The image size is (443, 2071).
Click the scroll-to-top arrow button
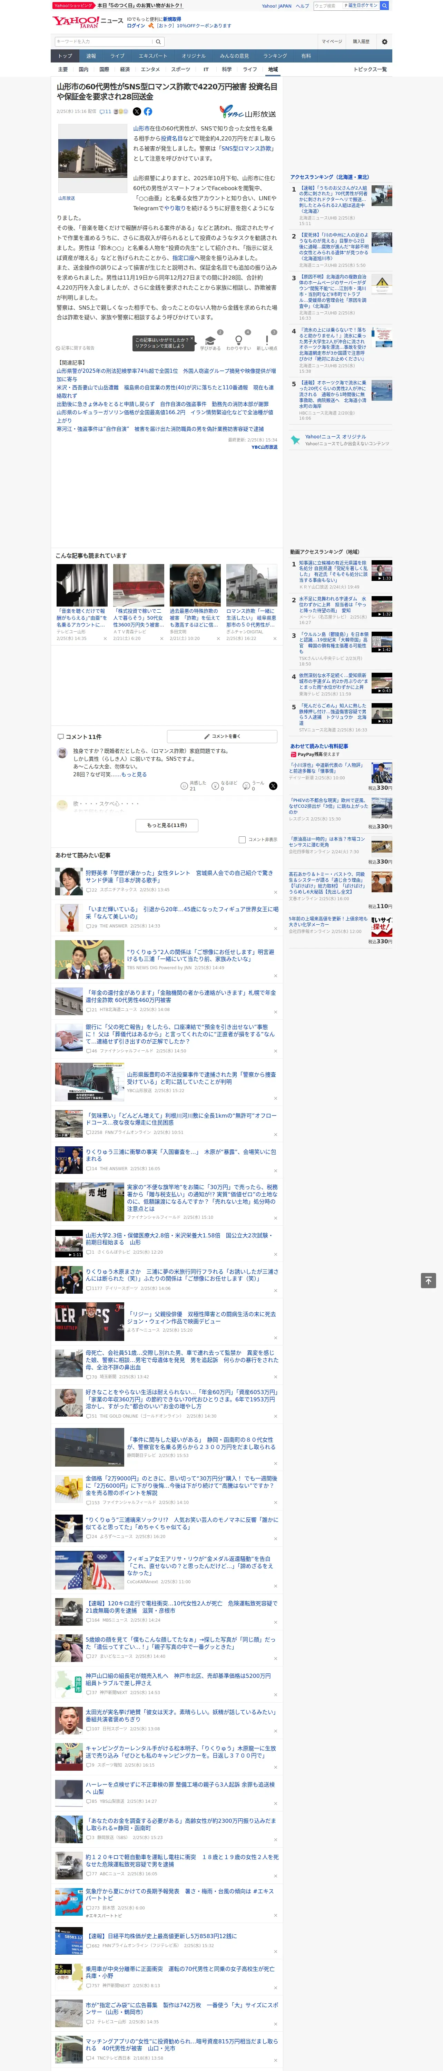tap(429, 1281)
